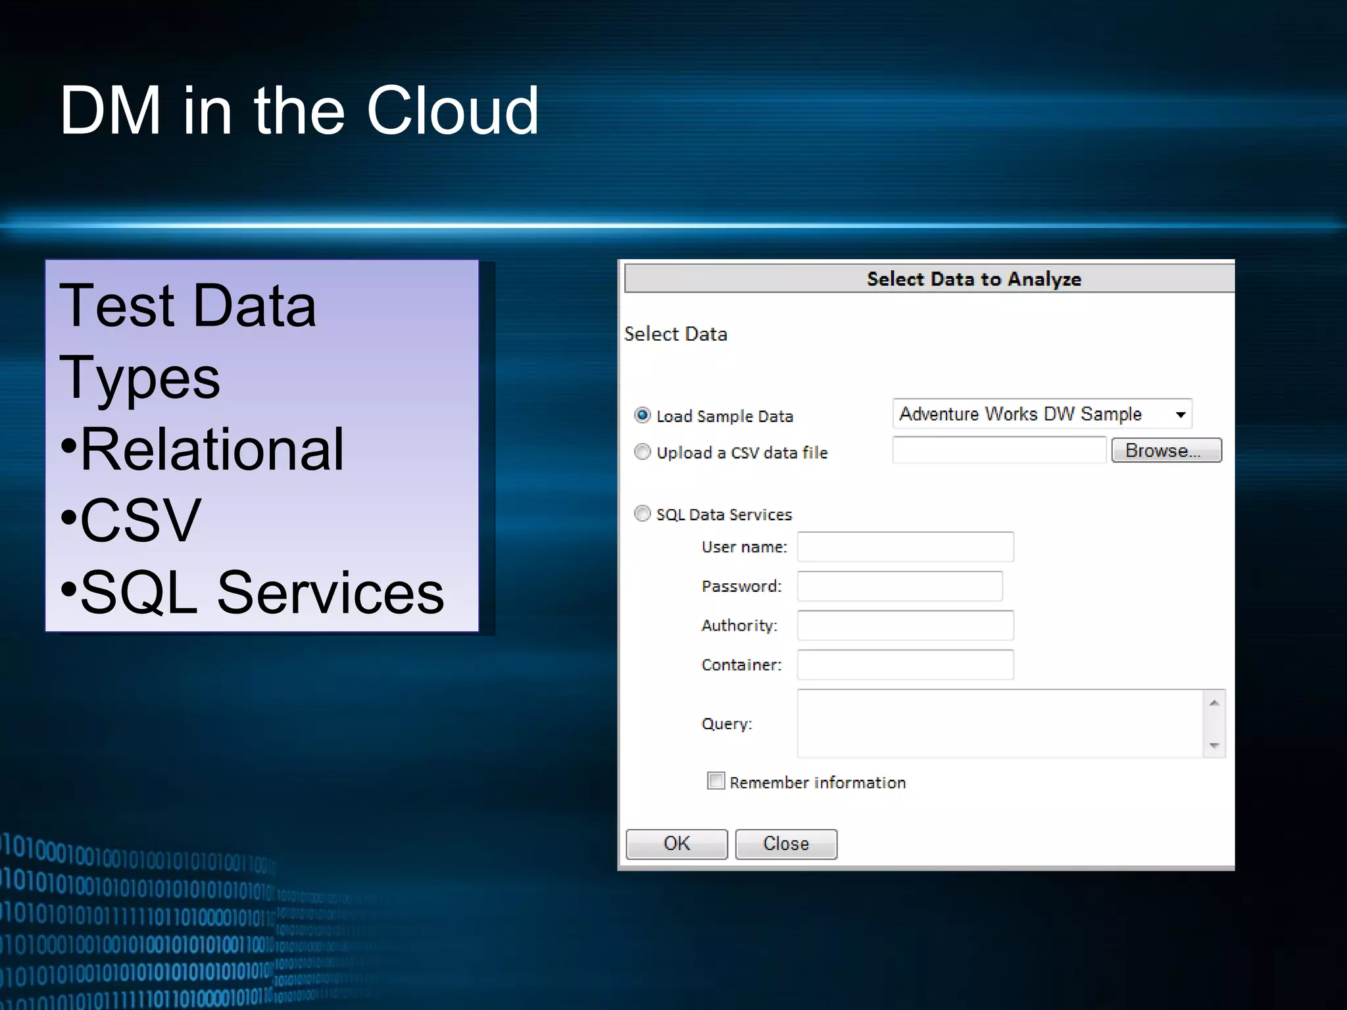Screen dimensions: 1347x1010
Task: Select the SQL Data Services radio button
Action: 642,514
